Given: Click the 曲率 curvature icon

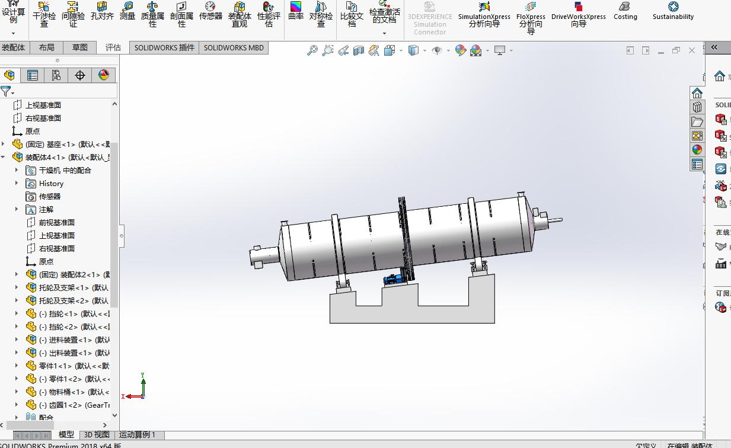Looking at the screenshot, I should point(296,12).
